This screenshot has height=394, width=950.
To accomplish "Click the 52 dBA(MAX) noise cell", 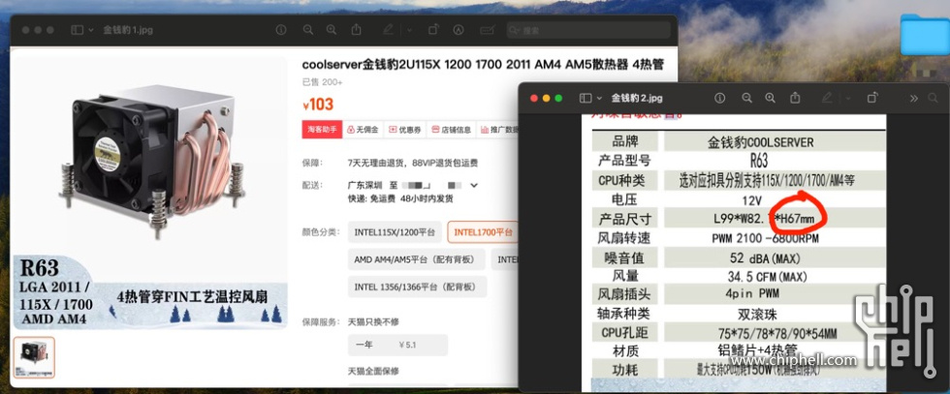I will coord(775,258).
